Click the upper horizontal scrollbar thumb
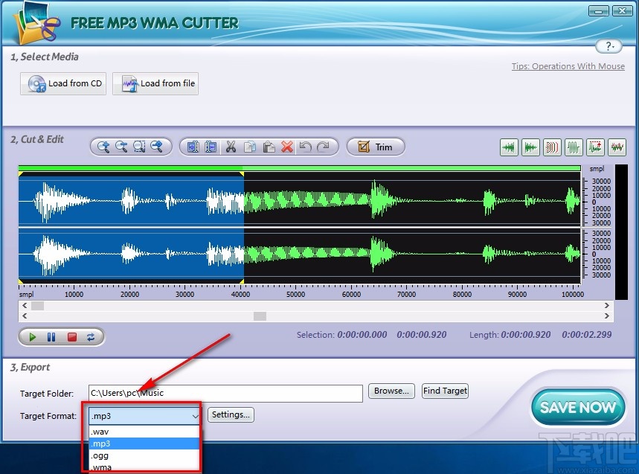 37,305
